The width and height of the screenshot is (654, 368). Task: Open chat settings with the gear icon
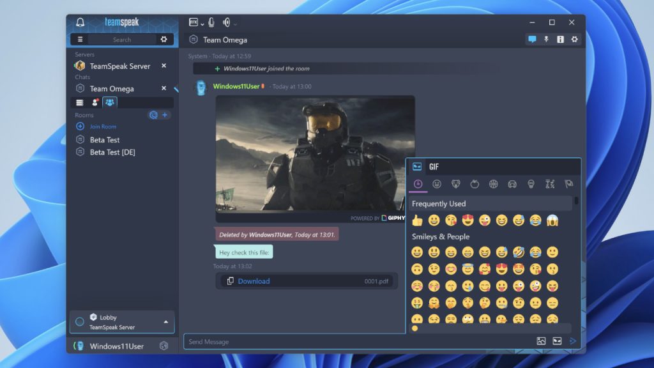coord(575,39)
